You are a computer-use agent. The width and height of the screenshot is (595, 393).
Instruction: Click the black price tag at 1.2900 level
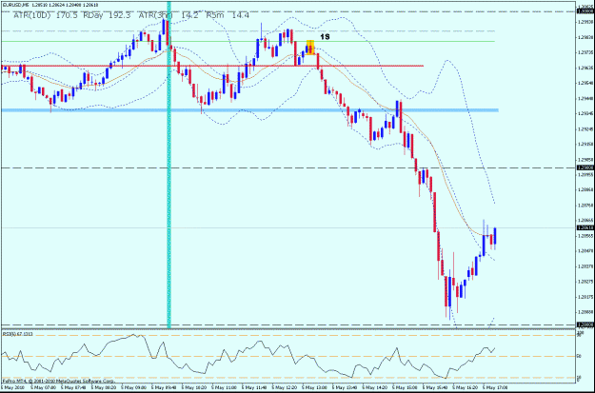pos(585,167)
